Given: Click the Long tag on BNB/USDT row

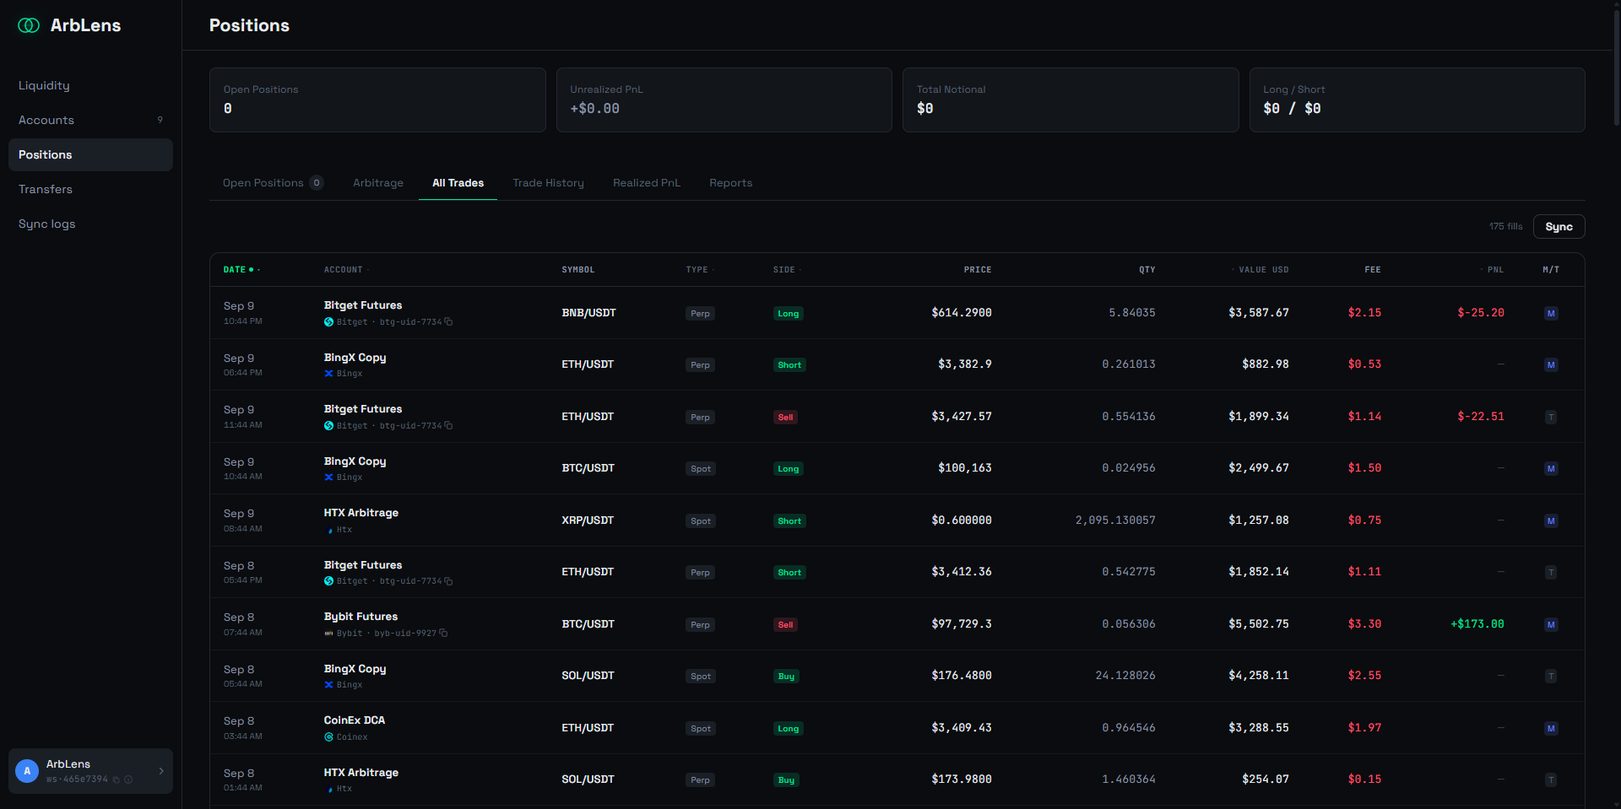Looking at the screenshot, I should point(788,314).
